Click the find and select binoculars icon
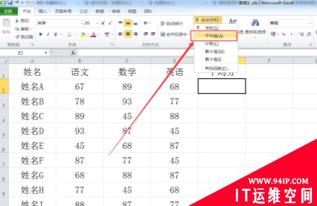 255,22
